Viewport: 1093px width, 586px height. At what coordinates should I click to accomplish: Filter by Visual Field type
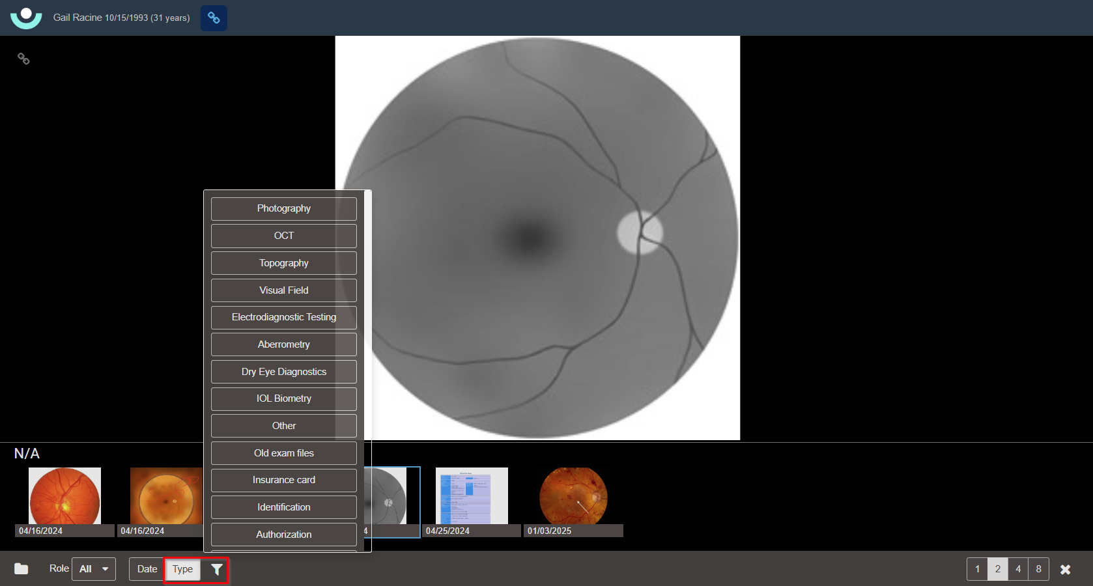(x=283, y=290)
